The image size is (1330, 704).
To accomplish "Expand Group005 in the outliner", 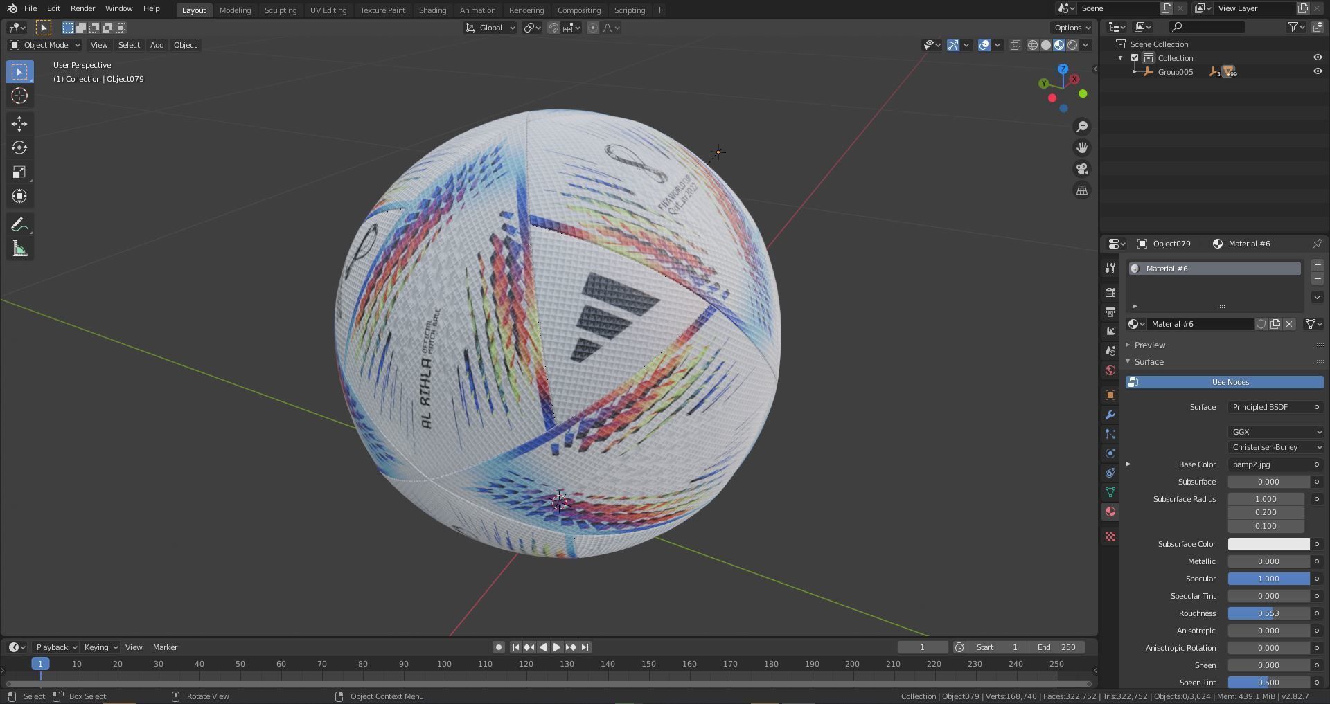I will click(x=1134, y=71).
